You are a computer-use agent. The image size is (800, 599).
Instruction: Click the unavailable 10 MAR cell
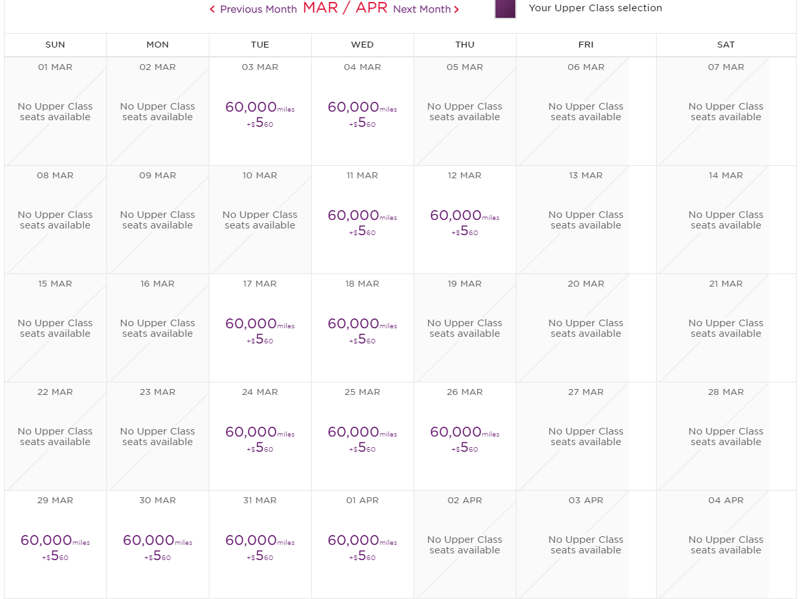tap(260, 219)
